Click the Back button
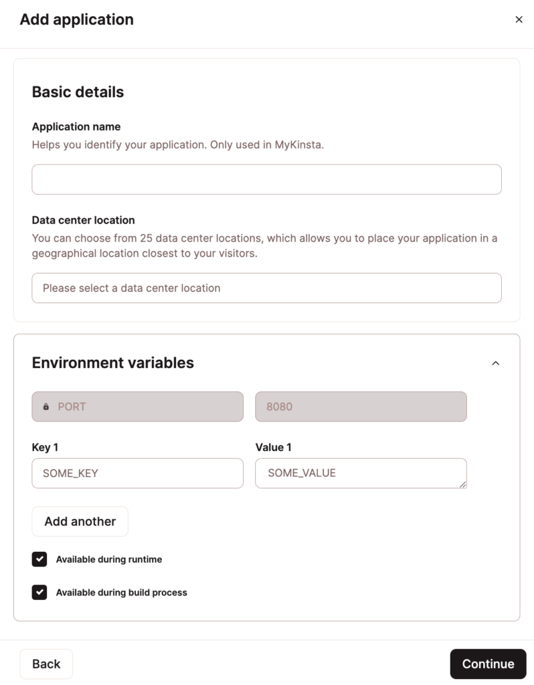Image resolution: width=534 pixels, height=685 pixels. pos(46,664)
